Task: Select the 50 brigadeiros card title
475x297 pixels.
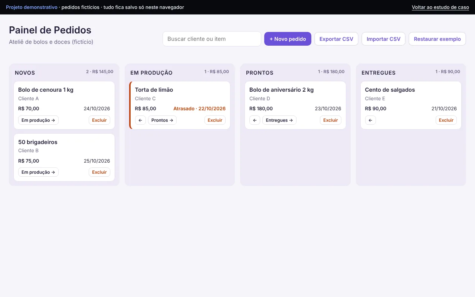Action: 38,142
